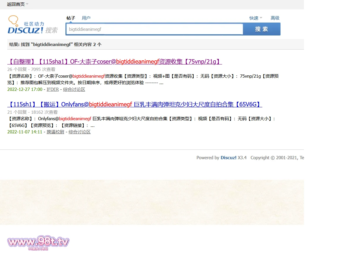The width and height of the screenshot is (348, 253).
Task: Visit author 摸逼校尉's profile link
Action: pyautogui.click(x=55, y=132)
